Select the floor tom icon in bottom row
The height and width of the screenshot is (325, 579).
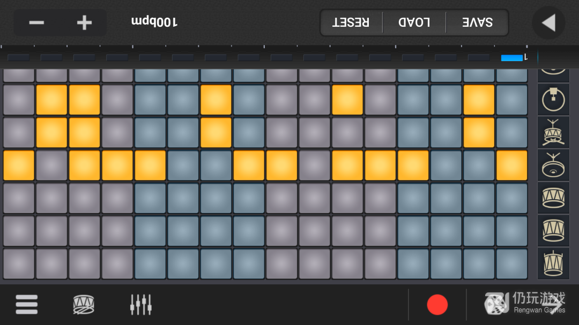pyautogui.click(x=553, y=264)
